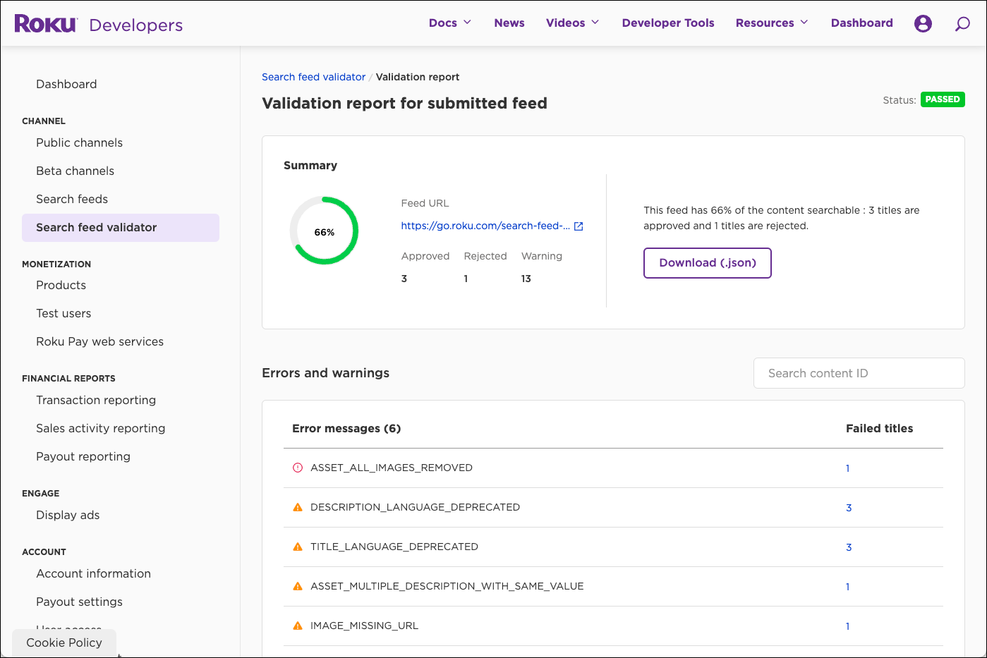Click the Search content ID input field

[x=859, y=373]
